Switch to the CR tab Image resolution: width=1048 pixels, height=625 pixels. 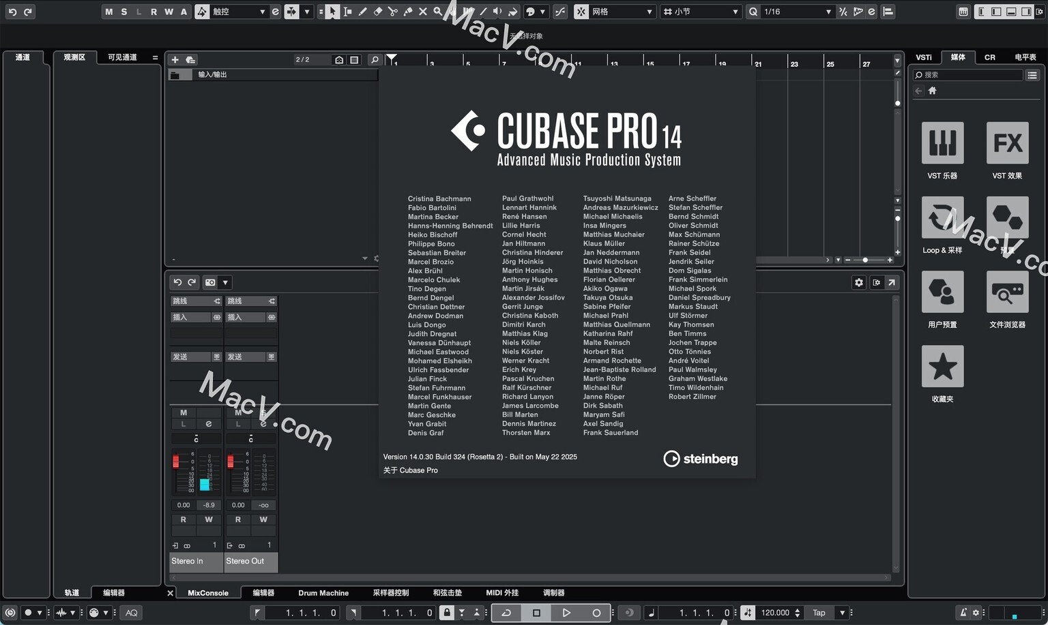coord(990,57)
